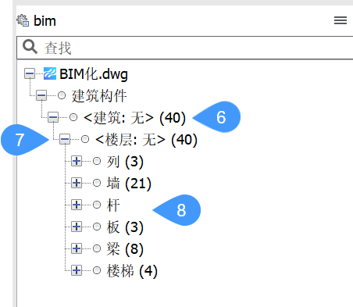Click the search magnifier icon

pyautogui.click(x=30, y=47)
